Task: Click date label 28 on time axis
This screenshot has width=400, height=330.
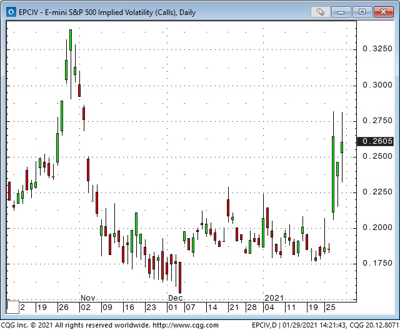Action: coord(251,307)
